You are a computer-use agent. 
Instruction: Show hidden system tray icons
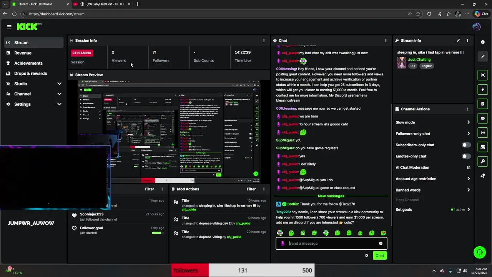coord(434,270)
